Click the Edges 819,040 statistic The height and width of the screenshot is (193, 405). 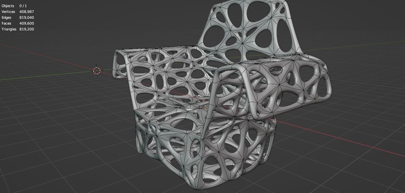(18, 17)
